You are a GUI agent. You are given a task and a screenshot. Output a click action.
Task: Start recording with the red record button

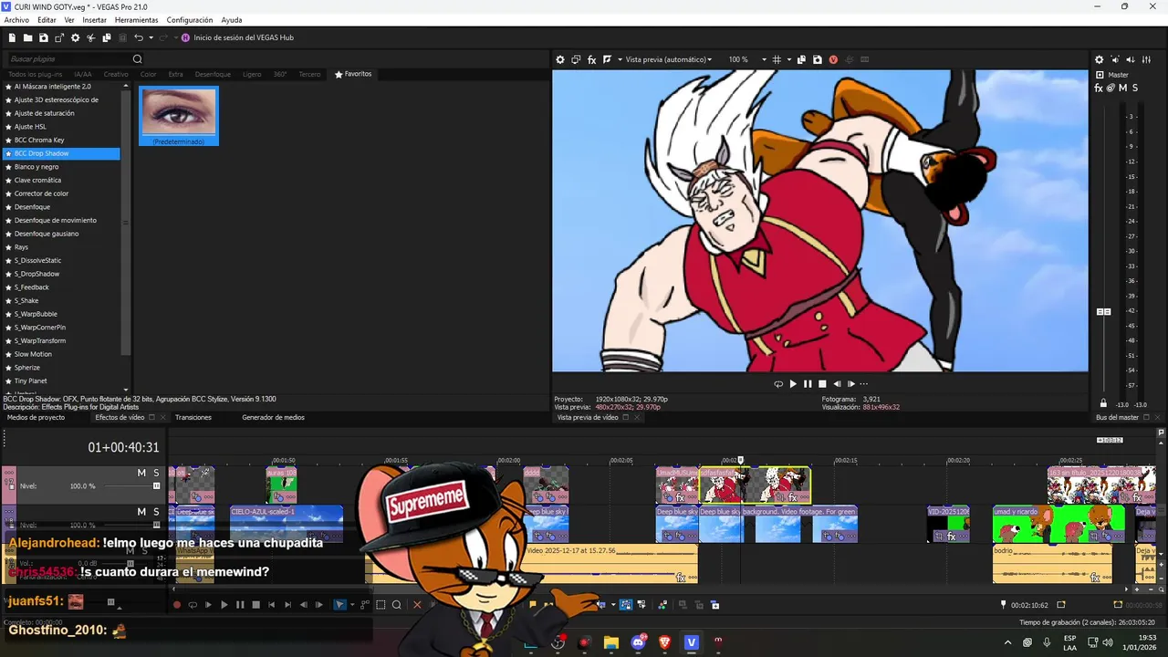tap(177, 604)
